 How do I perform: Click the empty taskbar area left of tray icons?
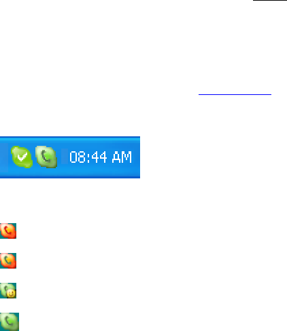pos(4,157)
